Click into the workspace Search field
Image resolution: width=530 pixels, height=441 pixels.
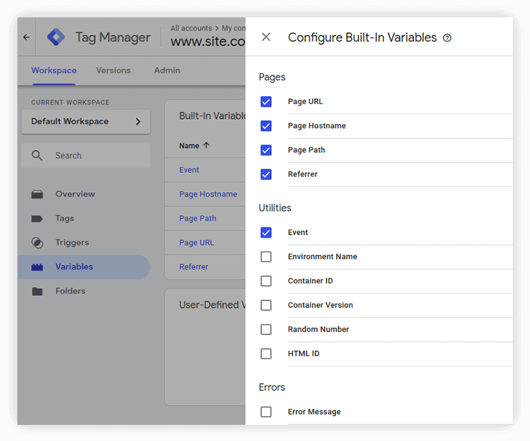point(86,156)
